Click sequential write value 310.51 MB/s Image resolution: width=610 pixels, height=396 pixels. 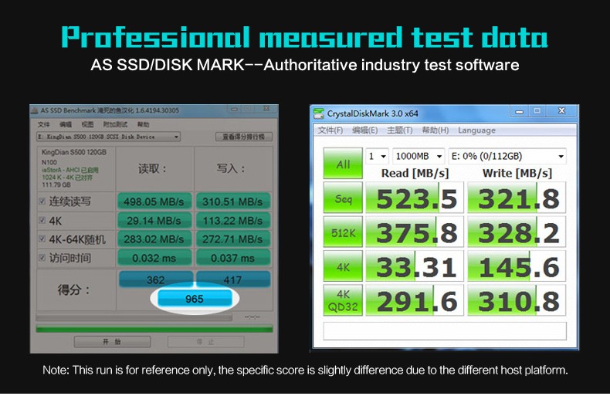click(232, 201)
